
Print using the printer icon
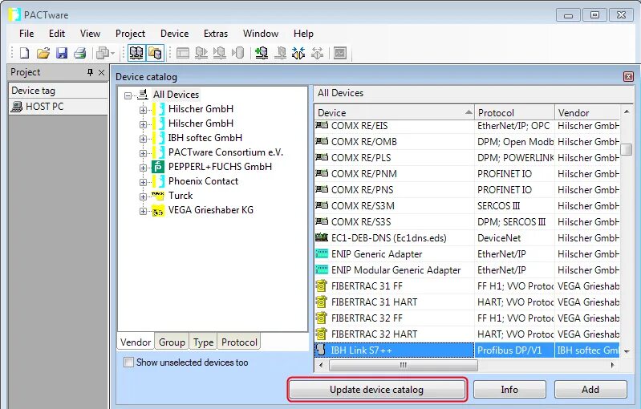[x=80, y=53]
